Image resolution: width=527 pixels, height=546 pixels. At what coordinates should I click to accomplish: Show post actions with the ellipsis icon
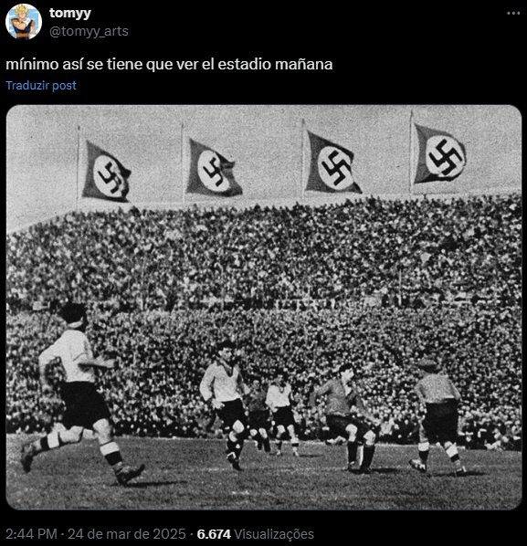[513, 13]
